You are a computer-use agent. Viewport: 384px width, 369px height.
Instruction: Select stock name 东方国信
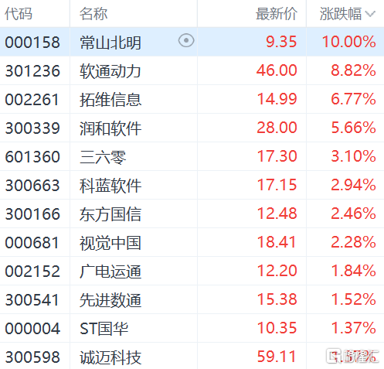pyautogui.click(x=110, y=214)
